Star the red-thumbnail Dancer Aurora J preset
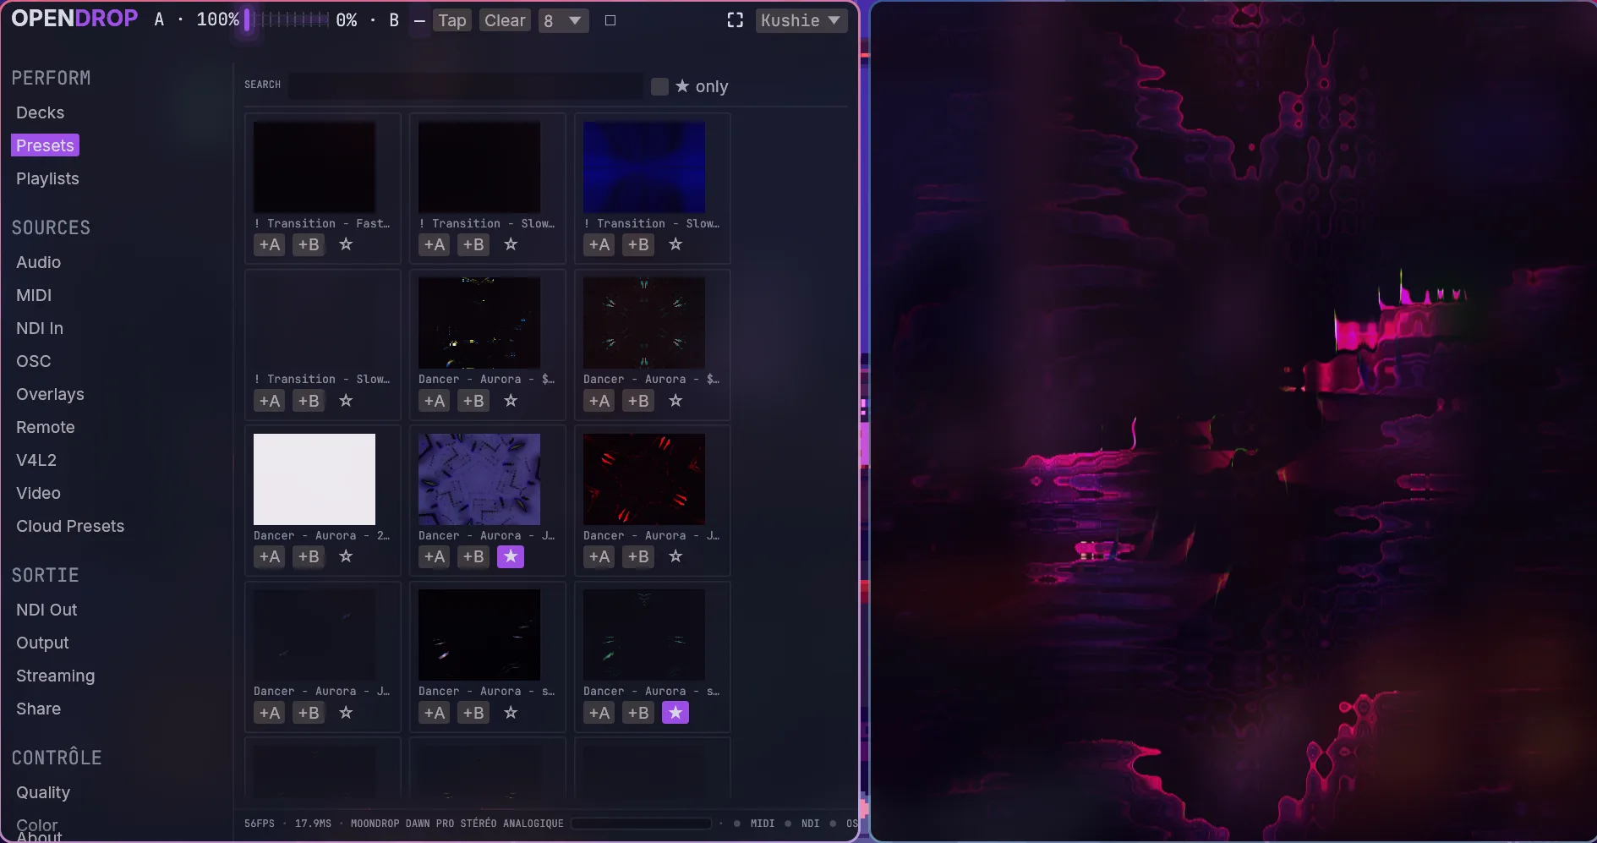Viewport: 1597px width, 843px height. [675, 556]
